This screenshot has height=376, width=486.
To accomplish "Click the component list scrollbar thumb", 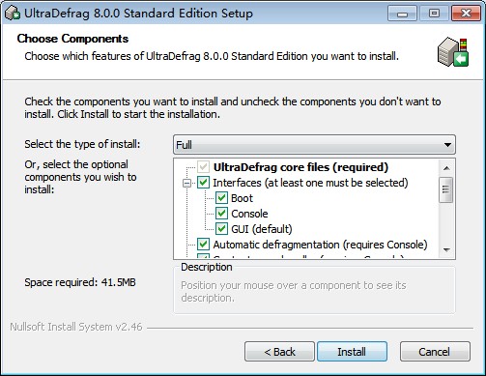I will [x=446, y=189].
